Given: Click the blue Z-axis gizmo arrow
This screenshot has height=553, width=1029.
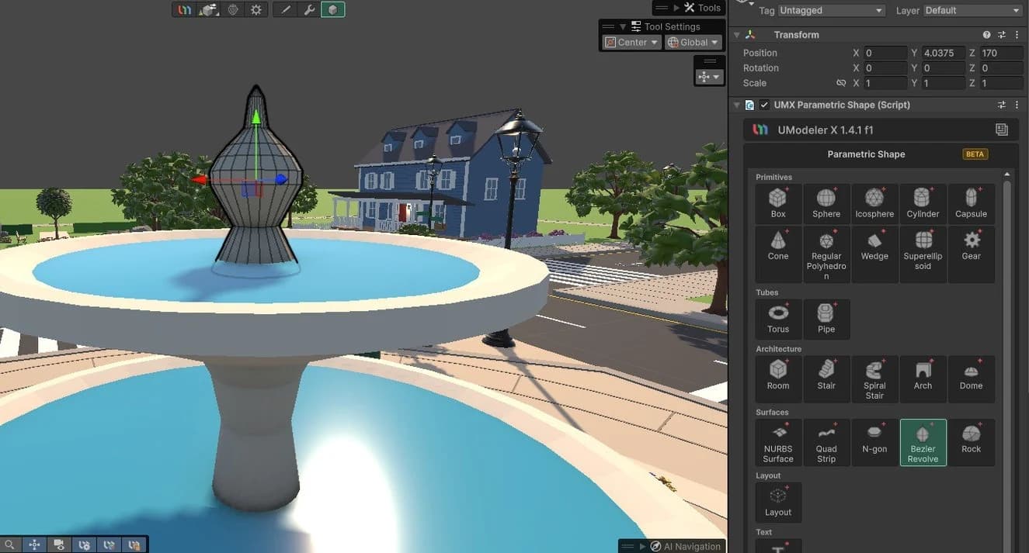Looking at the screenshot, I should (281, 179).
